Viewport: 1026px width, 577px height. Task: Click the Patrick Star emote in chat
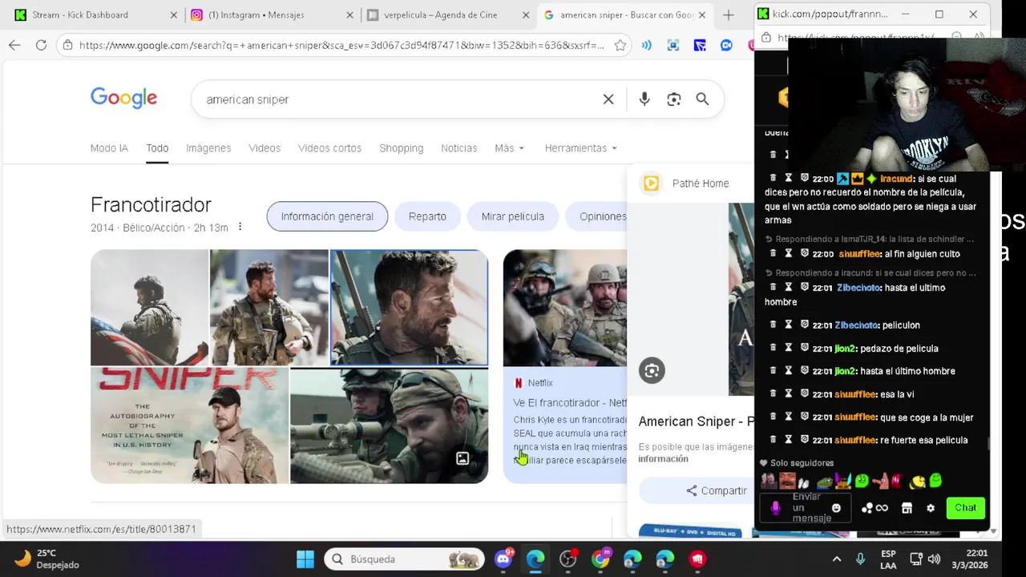click(x=881, y=481)
